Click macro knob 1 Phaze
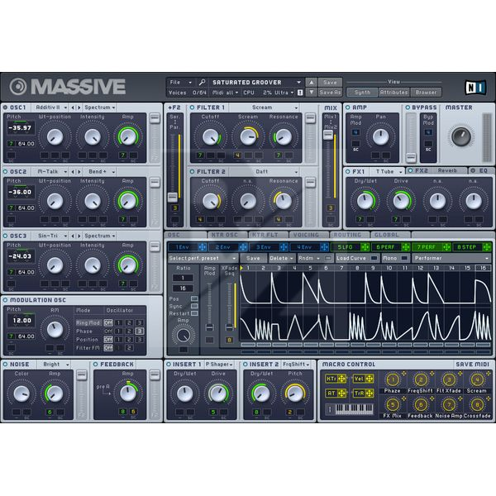 [393, 379]
